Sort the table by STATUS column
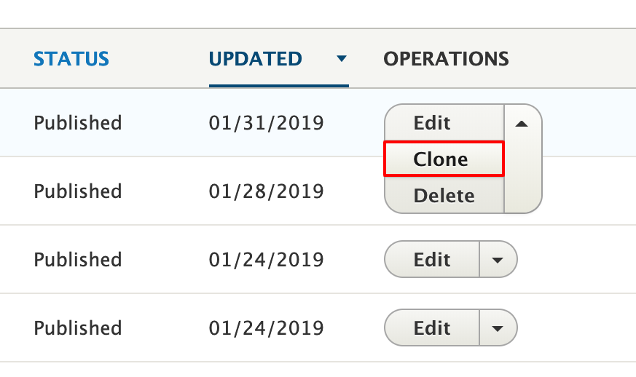636x377 pixels. [x=71, y=59]
